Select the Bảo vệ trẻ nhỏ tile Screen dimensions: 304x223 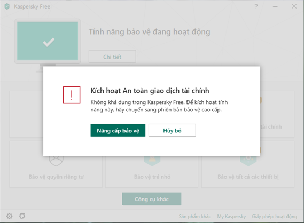[152, 164]
